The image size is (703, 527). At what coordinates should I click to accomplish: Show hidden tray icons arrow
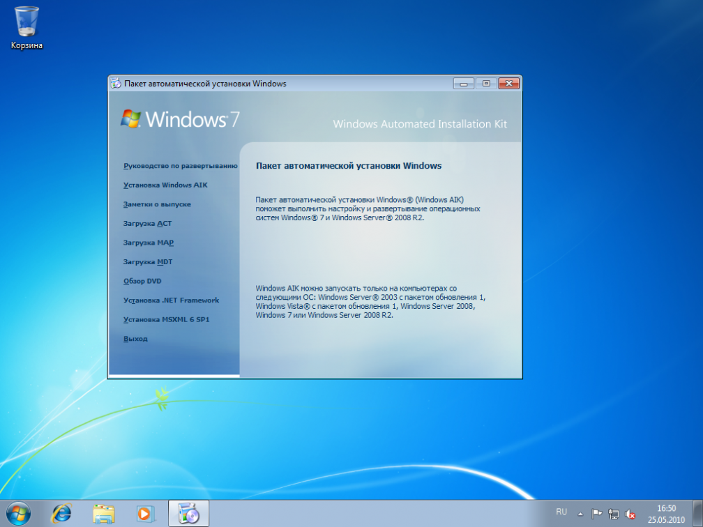click(580, 514)
